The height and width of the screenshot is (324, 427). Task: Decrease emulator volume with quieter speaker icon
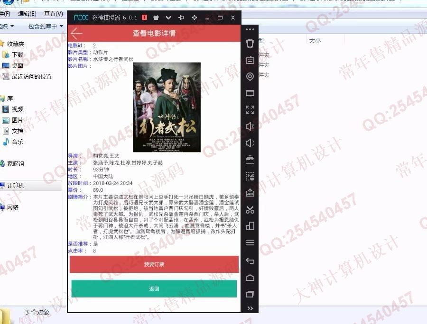[x=250, y=143]
